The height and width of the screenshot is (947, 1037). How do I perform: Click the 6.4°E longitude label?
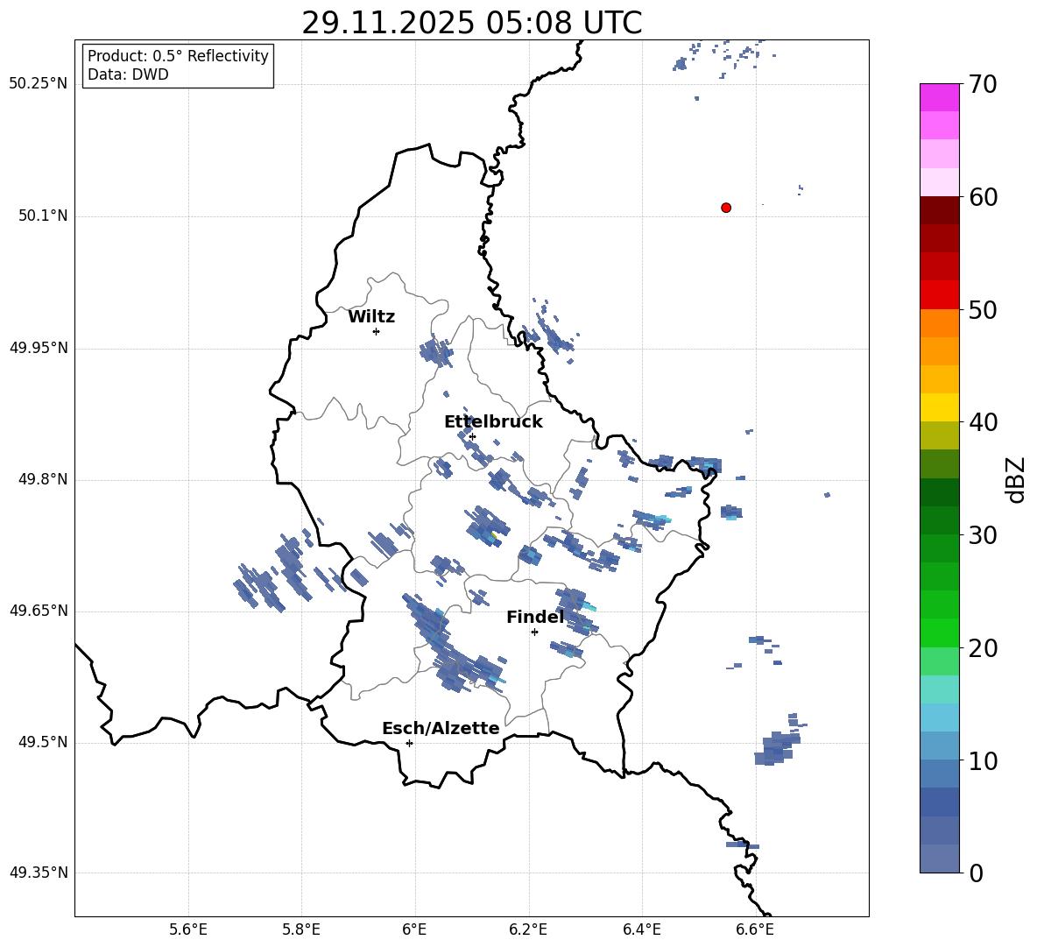point(641,929)
